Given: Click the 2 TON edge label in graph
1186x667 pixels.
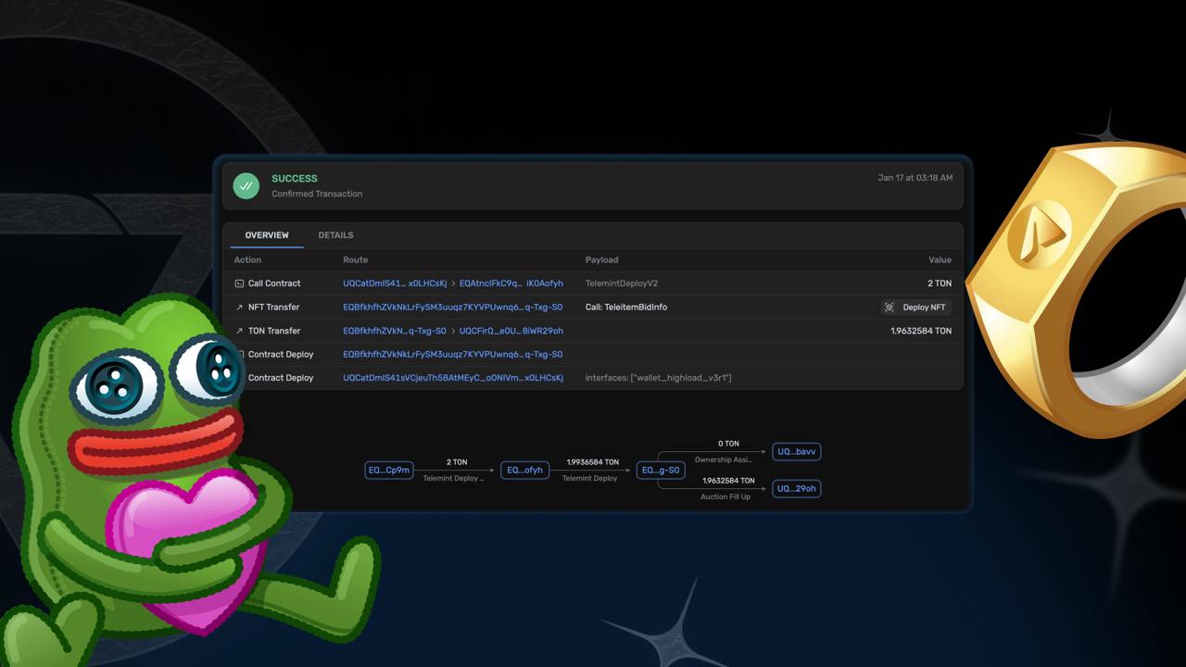Looking at the screenshot, I should [457, 461].
